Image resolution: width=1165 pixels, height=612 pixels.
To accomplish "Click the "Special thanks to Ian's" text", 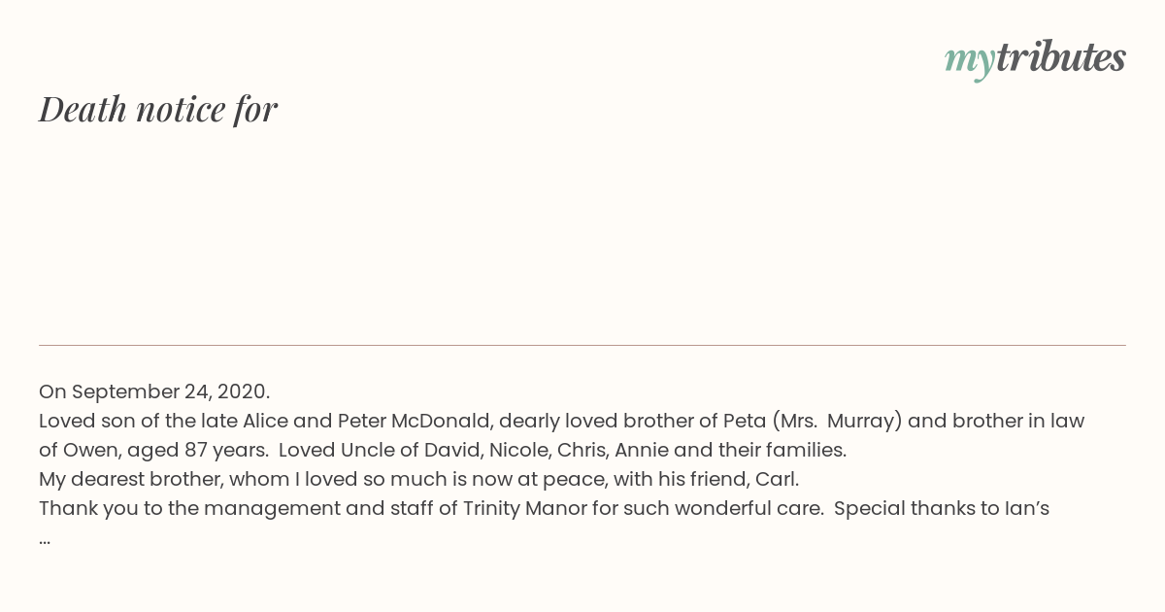I will pos(941,509).
